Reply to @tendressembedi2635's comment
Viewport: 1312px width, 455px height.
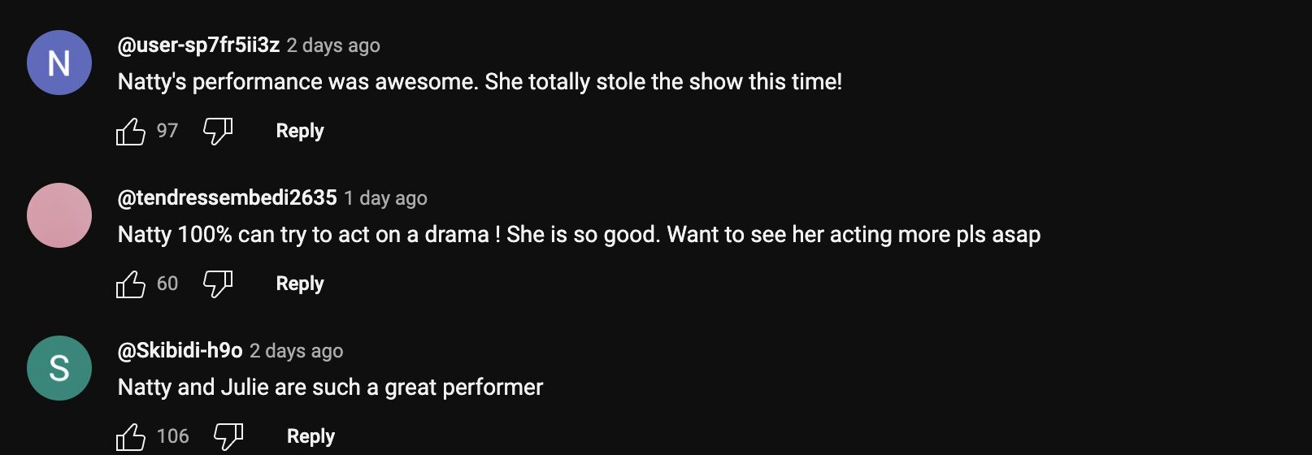(x=300, y=284)
